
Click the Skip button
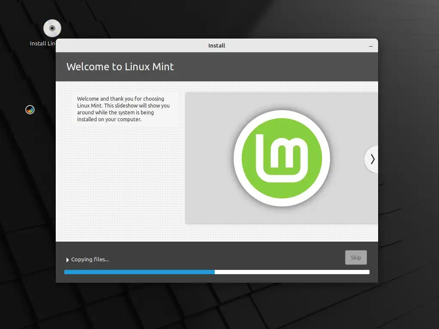pyautogui.click(x=356, y=257)
